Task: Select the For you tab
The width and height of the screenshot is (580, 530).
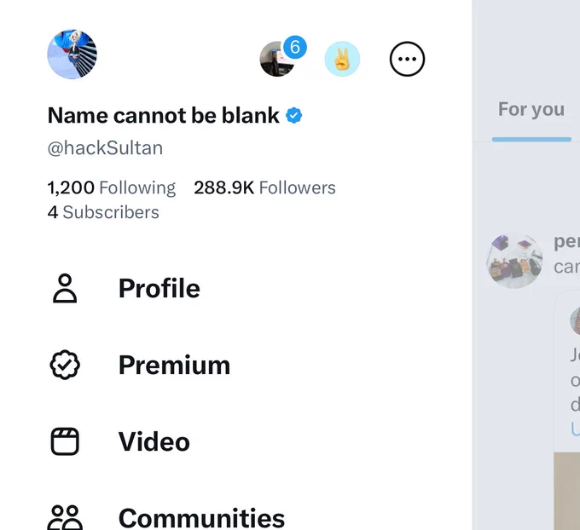Action: tap(531, 109)
